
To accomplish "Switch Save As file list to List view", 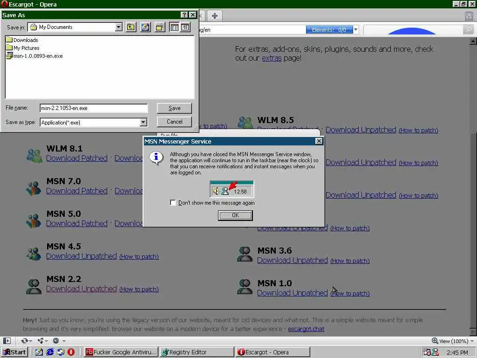I will click(x=175, y=27).
